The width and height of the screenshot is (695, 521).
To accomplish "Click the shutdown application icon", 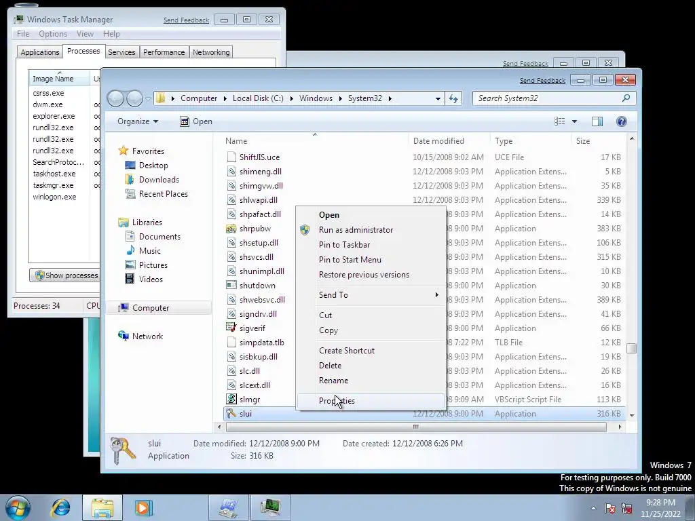I will click(x=231, y=286).
